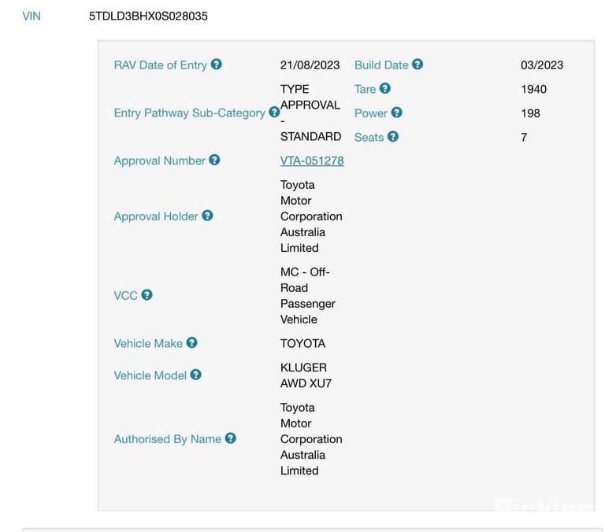The height and width of the screenshot is (532, 605).
Task: Click the Approval Number label
Action: pyautogui.click(x=159, y=161)
